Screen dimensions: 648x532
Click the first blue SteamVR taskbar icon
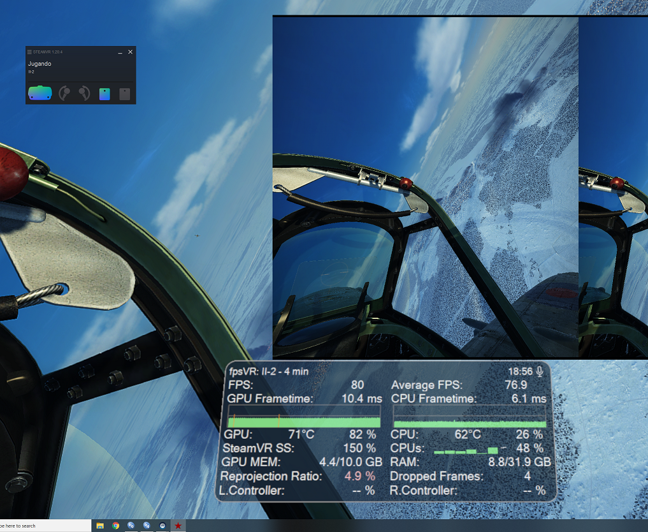pyautogui.click(x=131, y=526)
